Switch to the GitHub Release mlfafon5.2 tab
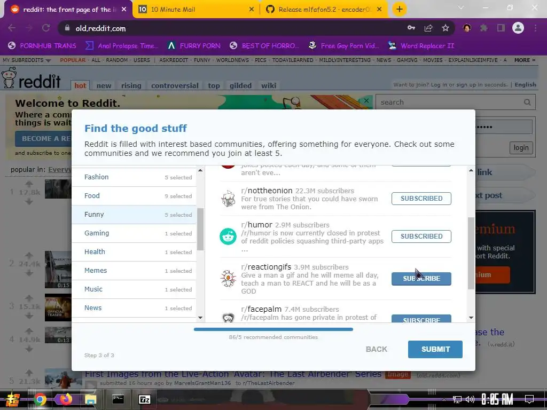 [324, 10]
